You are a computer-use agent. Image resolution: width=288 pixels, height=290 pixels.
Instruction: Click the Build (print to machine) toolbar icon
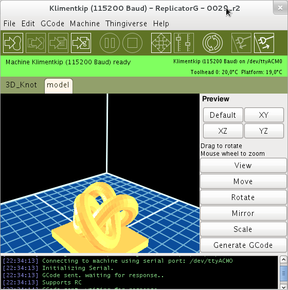(13, 43)
